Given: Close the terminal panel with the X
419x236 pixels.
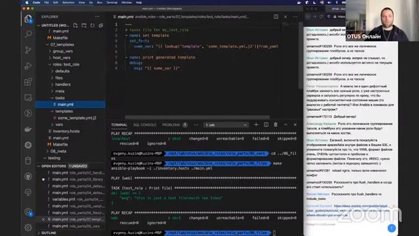Looking at the screenshot, I should click(295, 125).
